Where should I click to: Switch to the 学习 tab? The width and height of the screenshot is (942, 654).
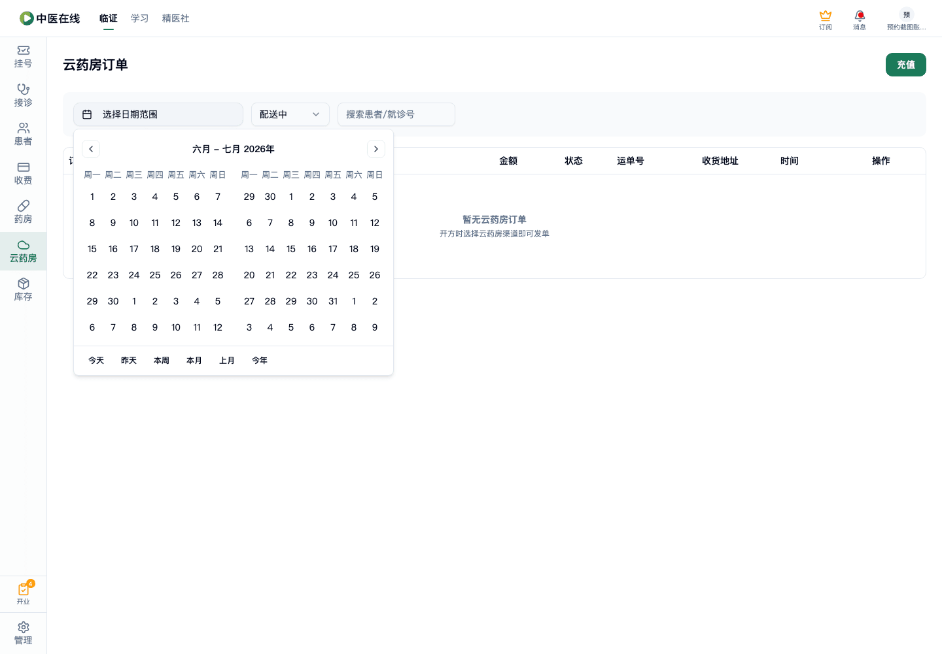coord(140,18)
